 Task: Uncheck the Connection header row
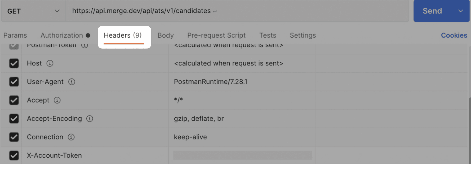point(14,137)
